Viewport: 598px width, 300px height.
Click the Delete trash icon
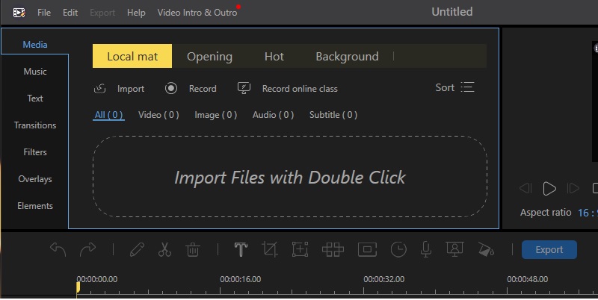point(193,250)
